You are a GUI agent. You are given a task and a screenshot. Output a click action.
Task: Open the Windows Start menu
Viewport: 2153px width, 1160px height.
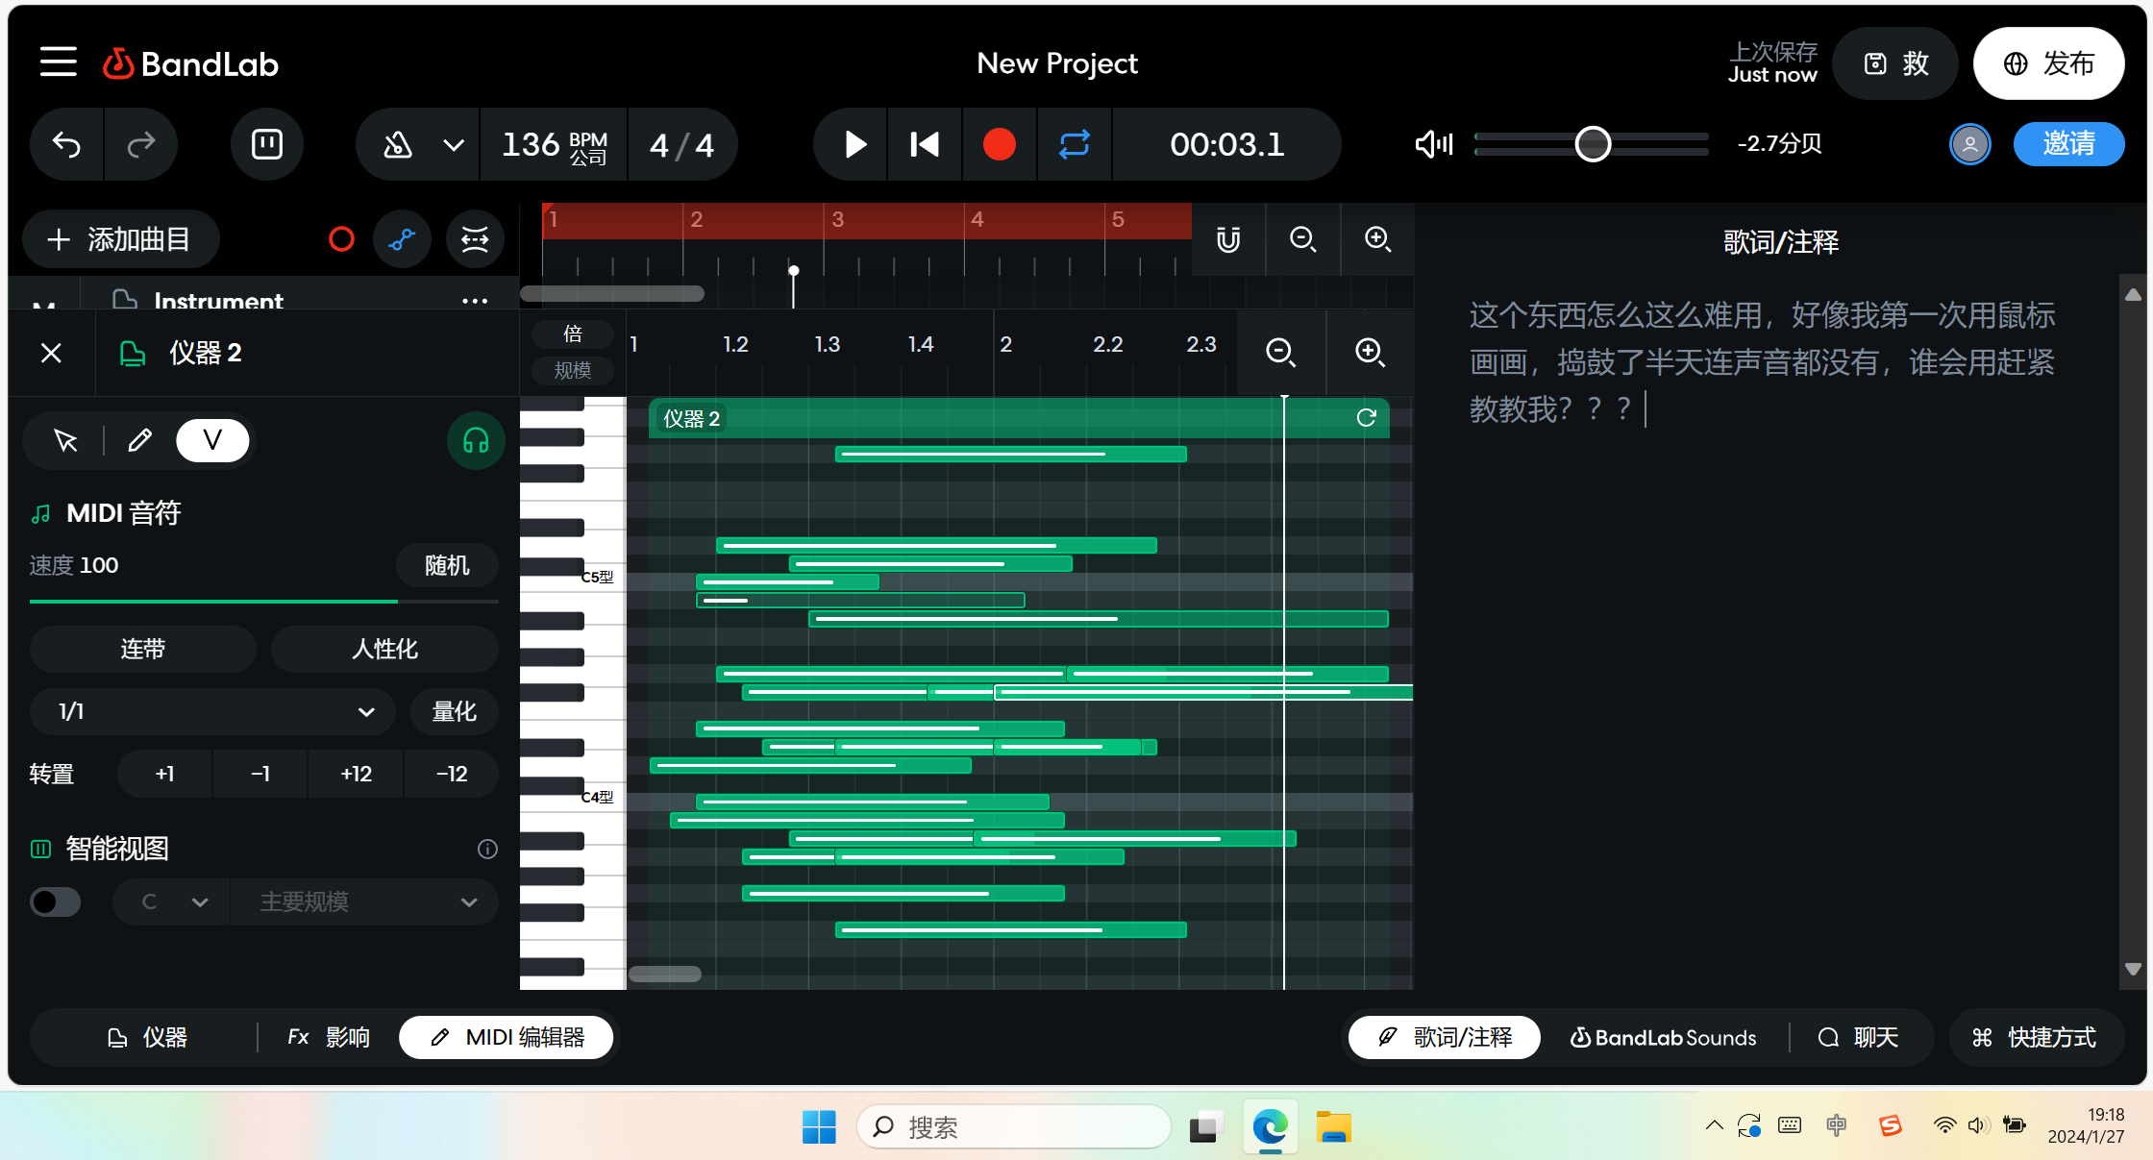click(x=819, y=1126)
